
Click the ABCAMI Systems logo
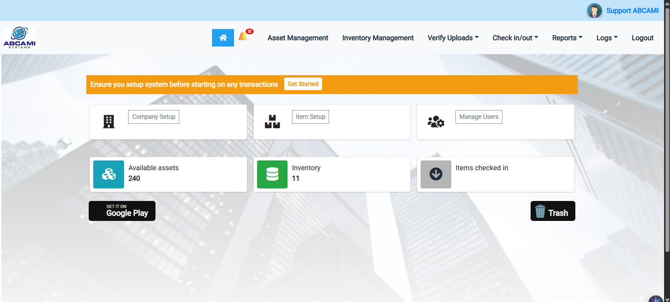20,37
